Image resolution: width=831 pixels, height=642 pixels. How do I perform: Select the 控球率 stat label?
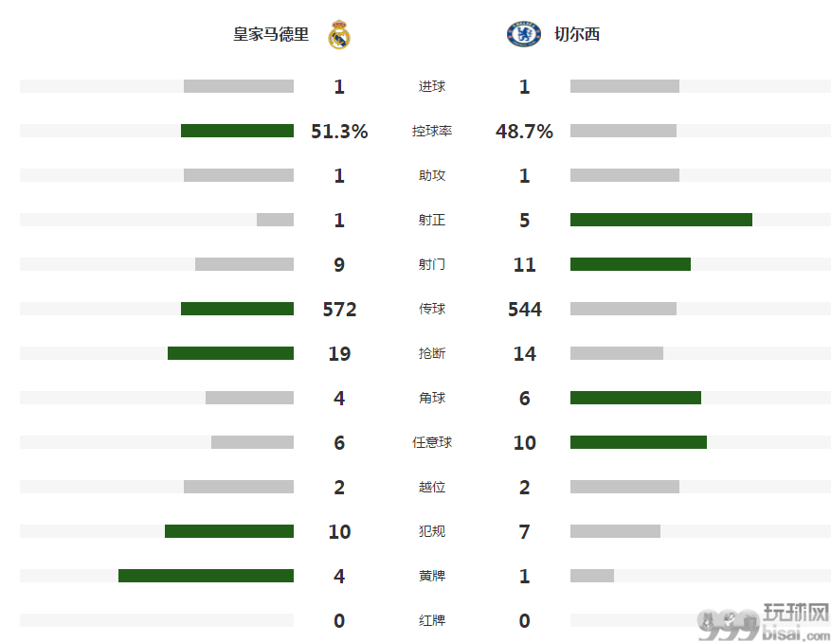[x=432, y=131]
